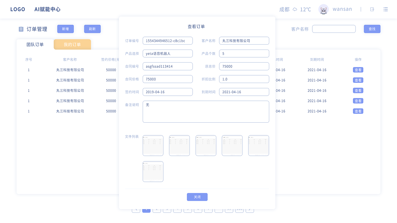Click the LOGO at top left
The width and height of the screenshot is (397, 223).
coord(18,9)
